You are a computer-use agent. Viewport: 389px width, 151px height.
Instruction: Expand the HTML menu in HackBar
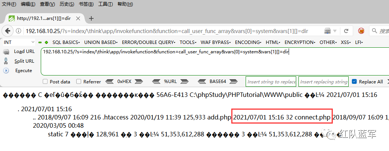click(x=273, y=42)
